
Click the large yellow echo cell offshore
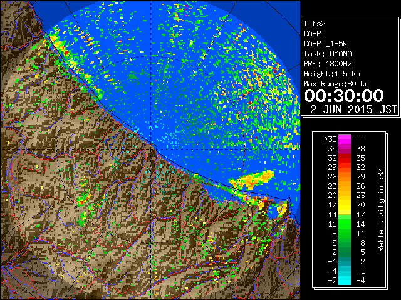point(253,180)
